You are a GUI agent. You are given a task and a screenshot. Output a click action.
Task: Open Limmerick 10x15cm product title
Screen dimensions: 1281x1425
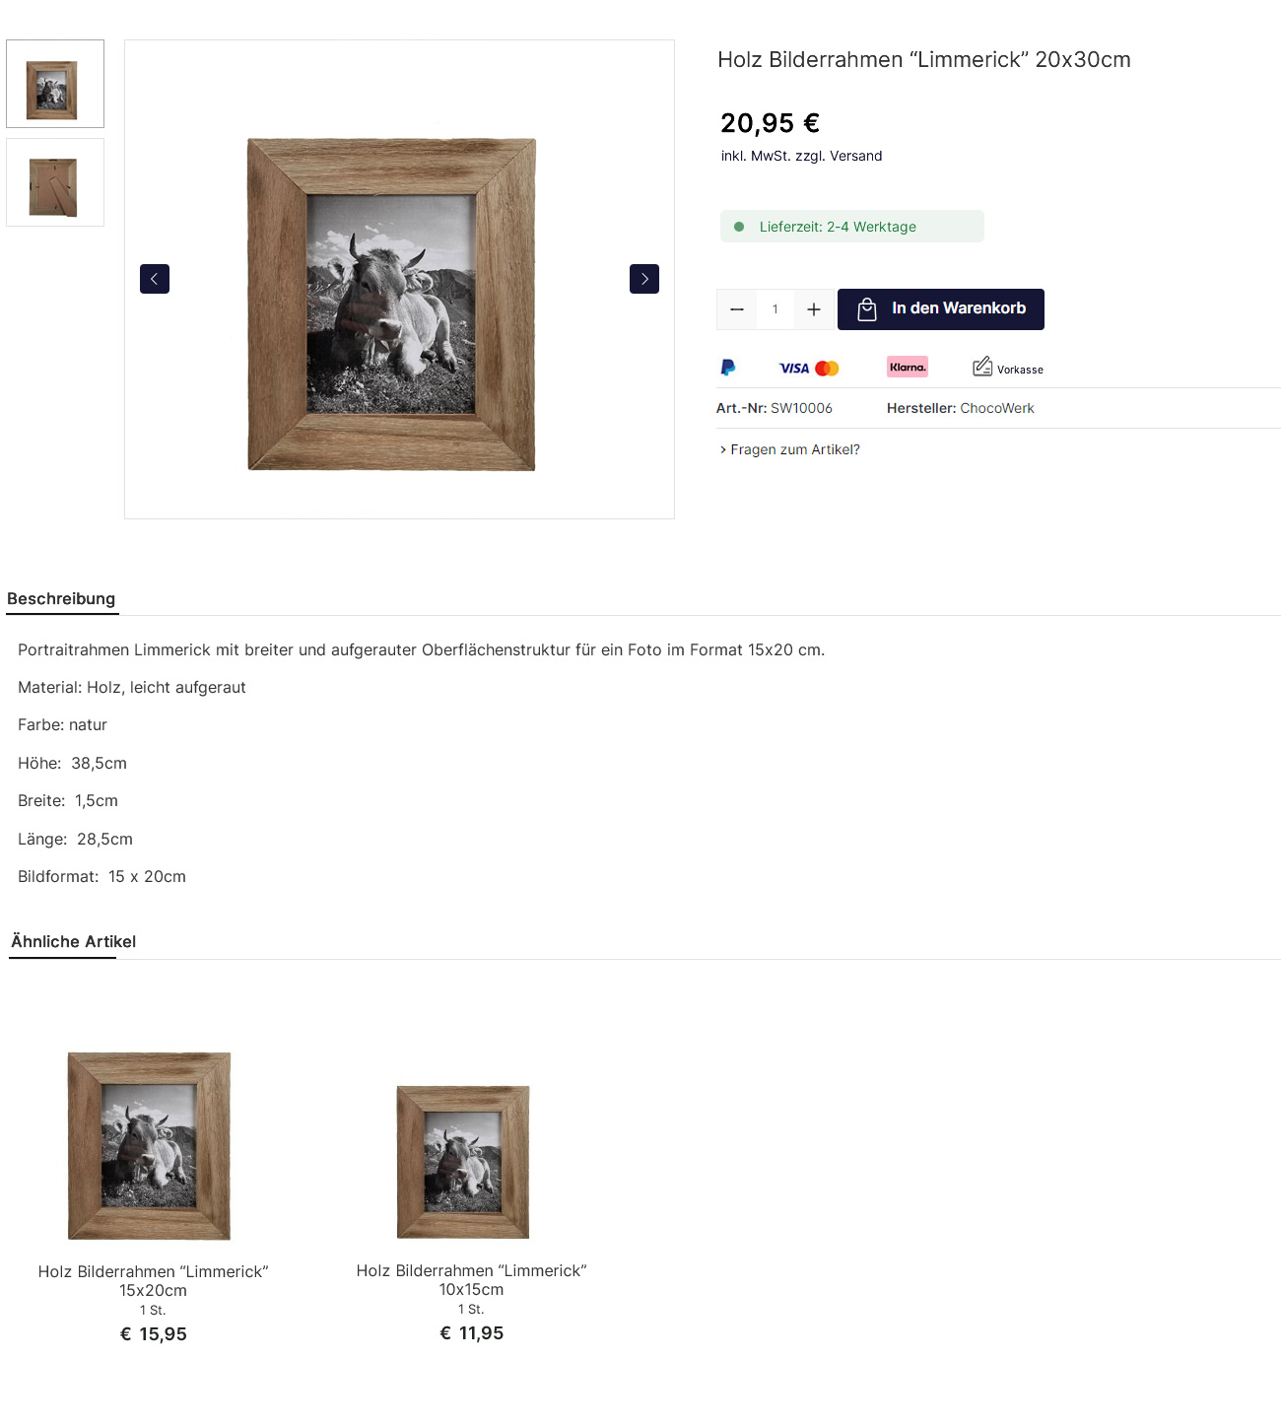472,1280
